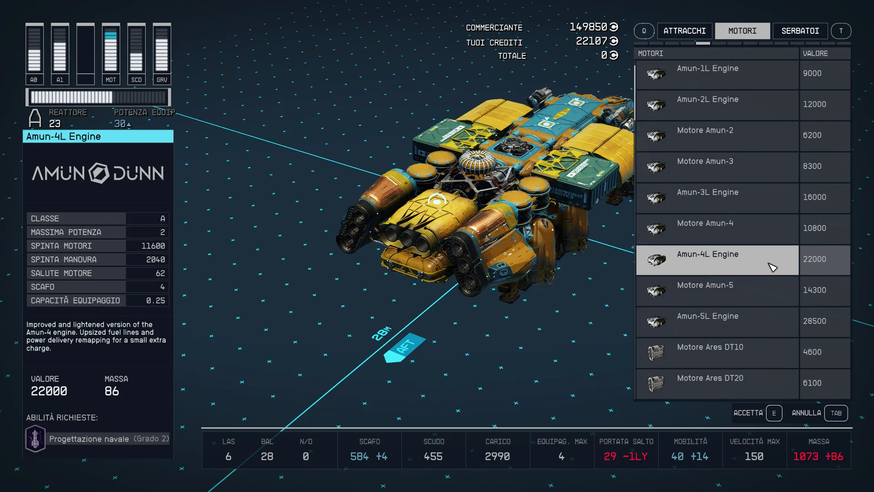Click the Motore Amun-5 engine icon
The height and width of the screenshot is (492, 874).
[x=656, y=291]
